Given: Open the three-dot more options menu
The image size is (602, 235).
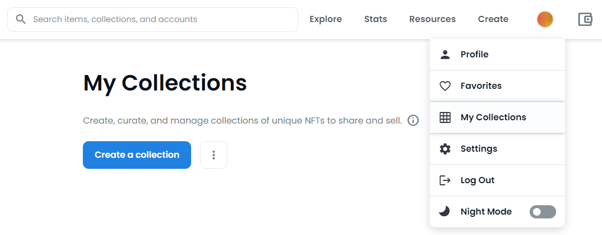Looking at the screenshot, I should [x=214, y=155].
